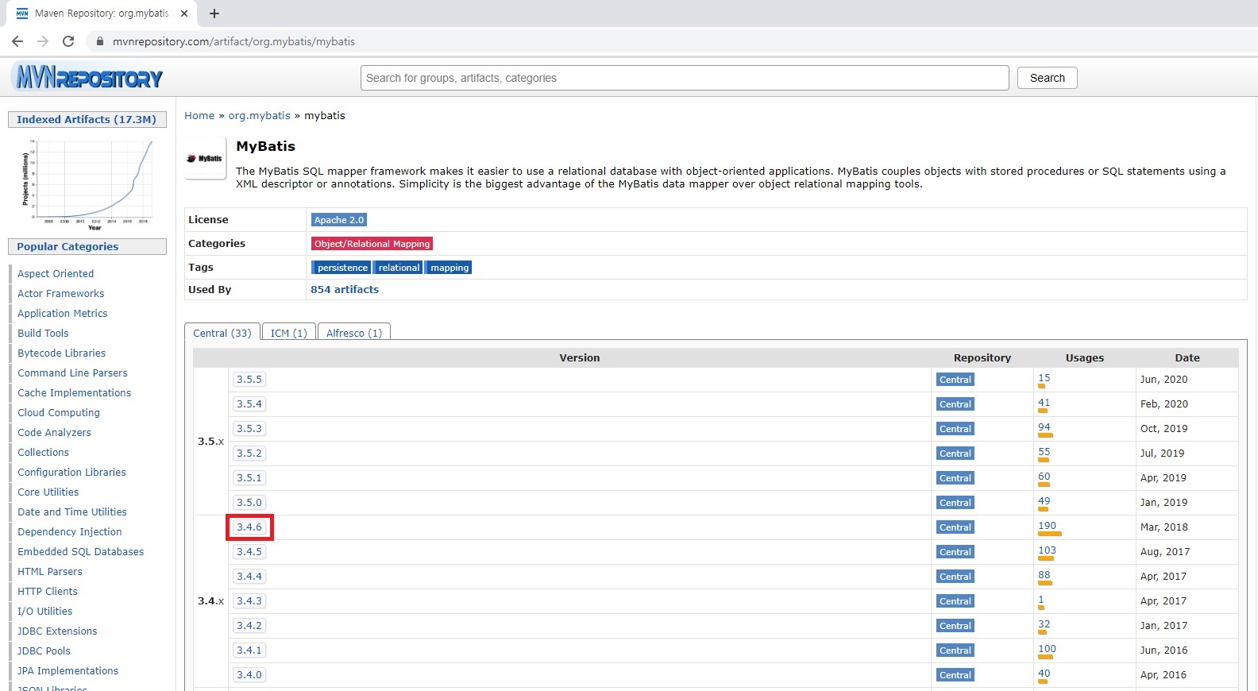The width and height of the screenshot is (1258, 691).
Task: Click the browser address bar URL
Action: [x=233, y=41]
